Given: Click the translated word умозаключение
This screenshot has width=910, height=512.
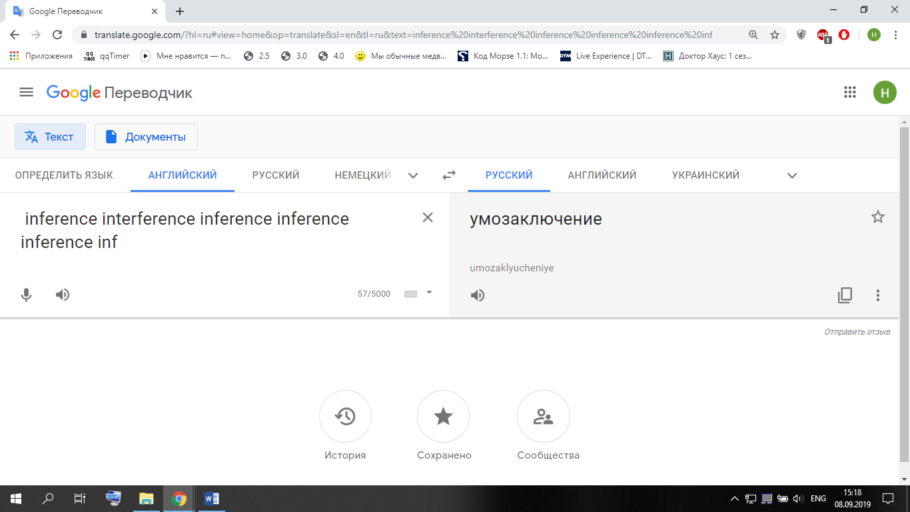Looking at the screenshot, I should [x=536, y=219].
